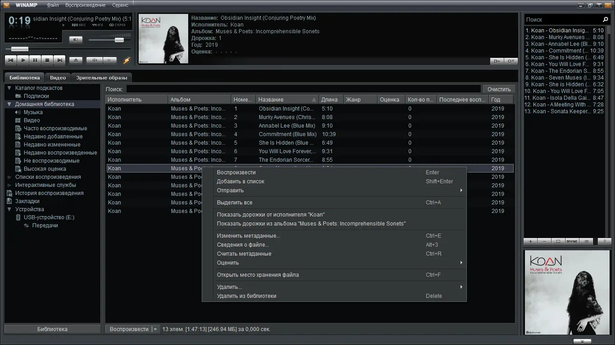The image size is (615, 345).
Task: Click the playlist search magnifier icon
Action: [x=606, y=20]
